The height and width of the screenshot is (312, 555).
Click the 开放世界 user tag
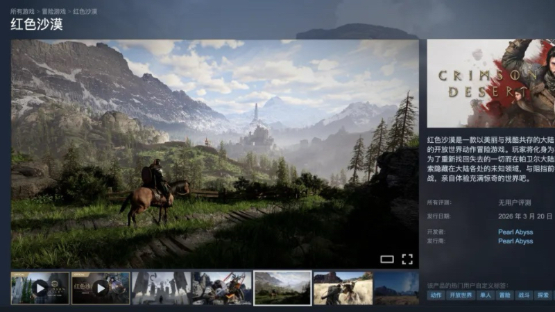click(461, 295)
